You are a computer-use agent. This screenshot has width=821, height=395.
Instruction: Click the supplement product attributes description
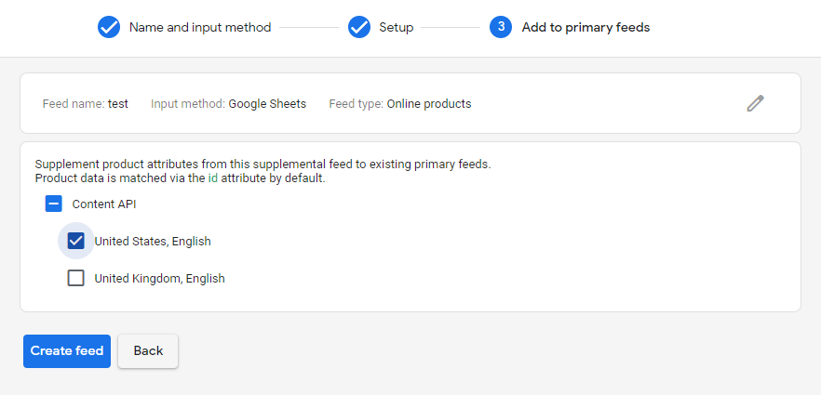tap(262, 171)
